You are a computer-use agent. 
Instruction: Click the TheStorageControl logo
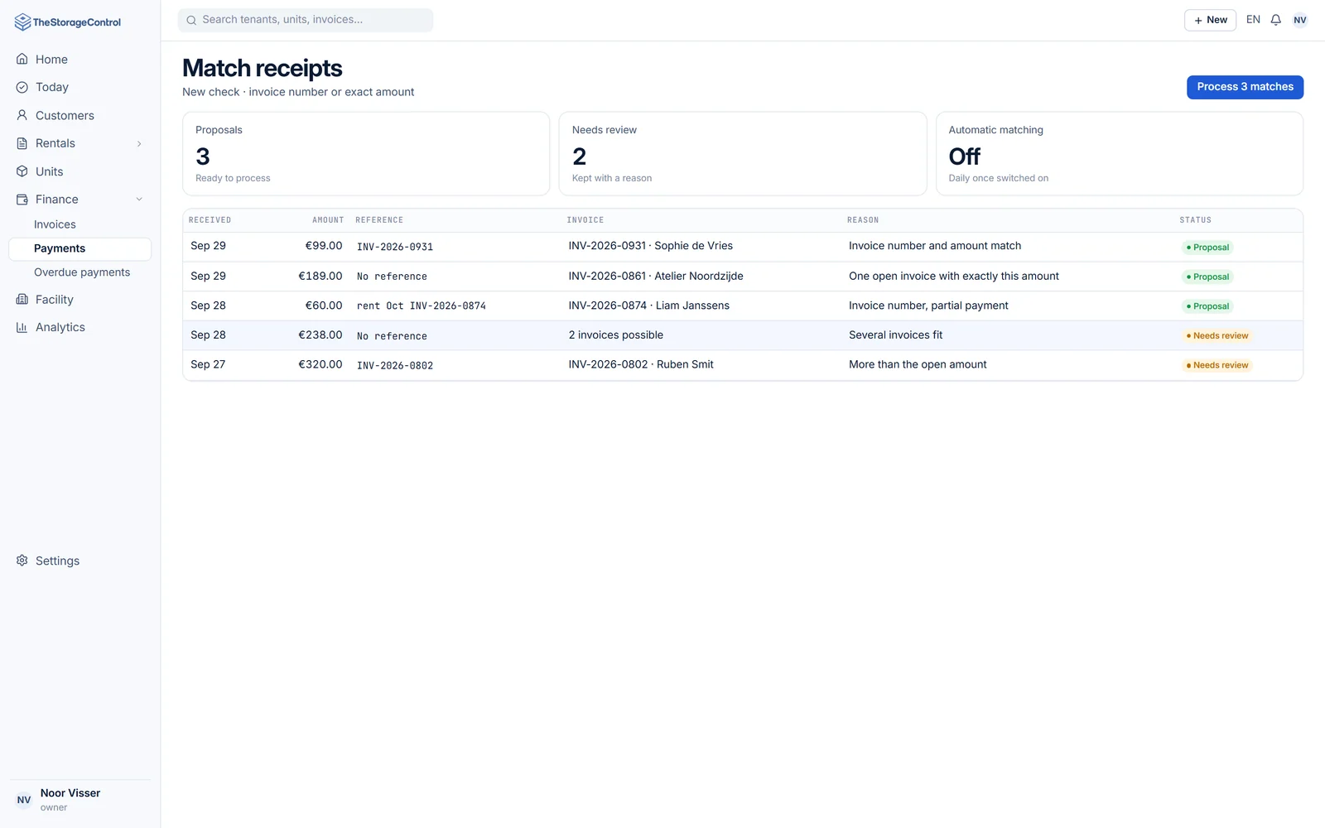(x=68, y=22)
